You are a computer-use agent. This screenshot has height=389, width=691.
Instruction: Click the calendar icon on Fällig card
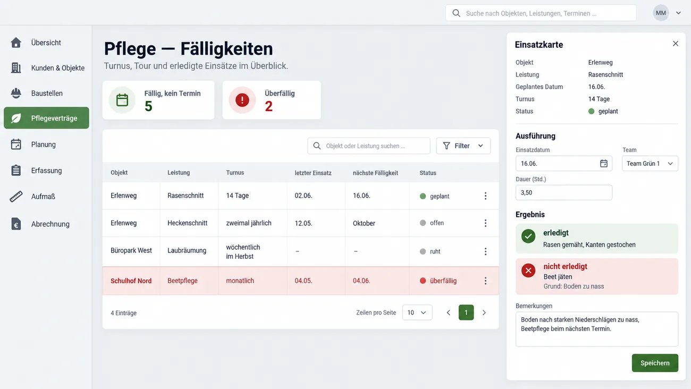click(x=122, y=100)
